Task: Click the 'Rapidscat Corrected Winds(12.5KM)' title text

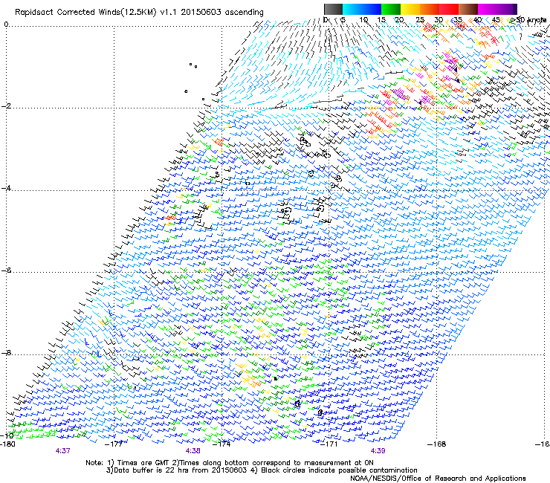Action: point(85,13)
